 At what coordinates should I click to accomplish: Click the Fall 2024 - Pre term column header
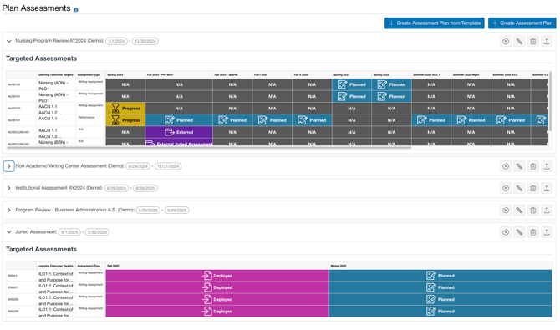tap(179, 74)
